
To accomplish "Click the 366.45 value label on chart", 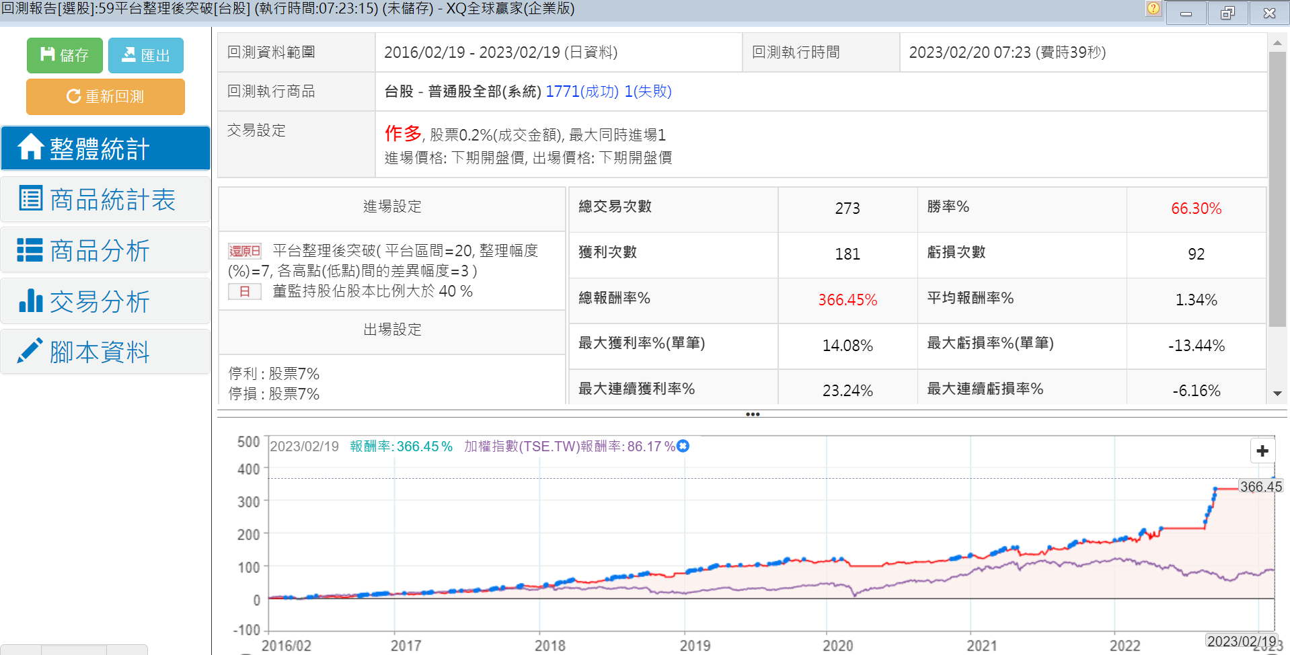I will [x=1260, y=486].
